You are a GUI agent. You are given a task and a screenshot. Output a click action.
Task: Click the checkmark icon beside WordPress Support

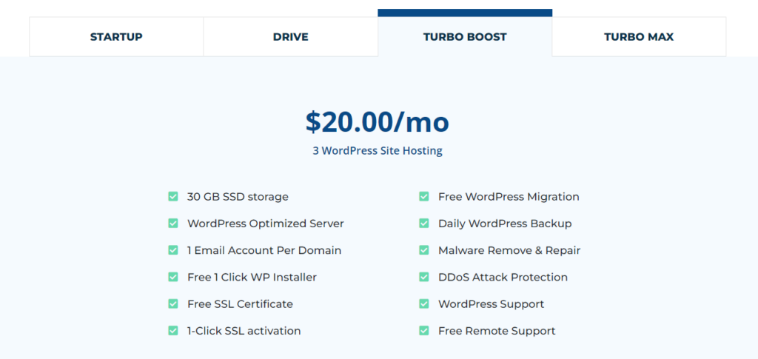(424, 304)
